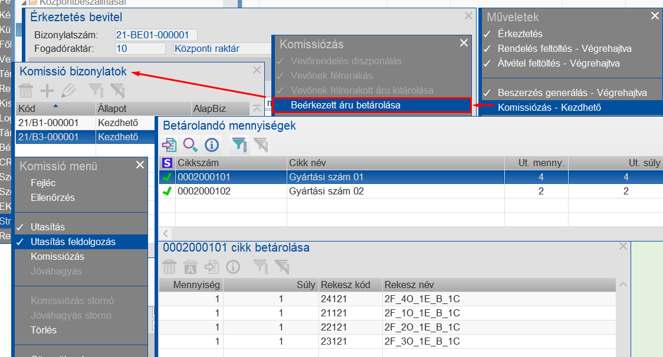Click Cikk név column header
663x357 pixels.
(x=396, y=163)
